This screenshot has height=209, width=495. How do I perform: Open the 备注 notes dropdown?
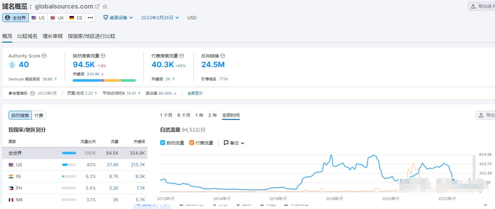click(x=234, y=143)
